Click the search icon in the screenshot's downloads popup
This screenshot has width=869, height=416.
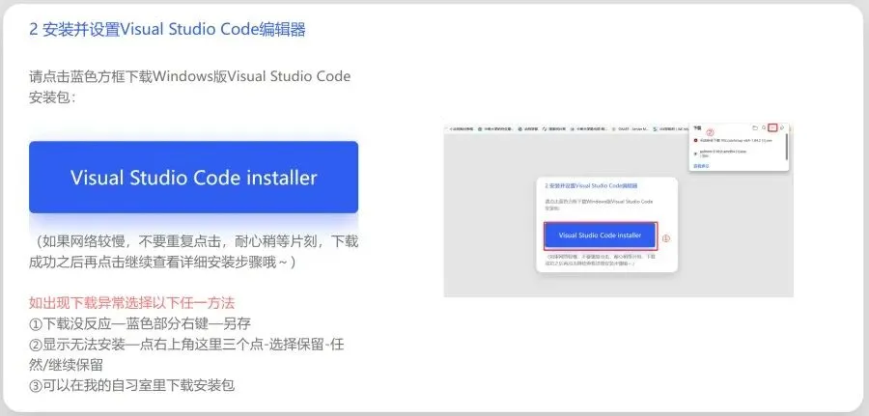click(764, 128)
